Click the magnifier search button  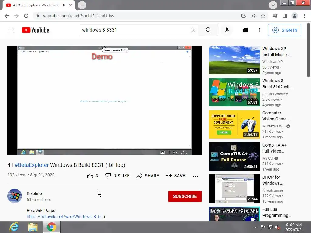[x=208, y=30]
